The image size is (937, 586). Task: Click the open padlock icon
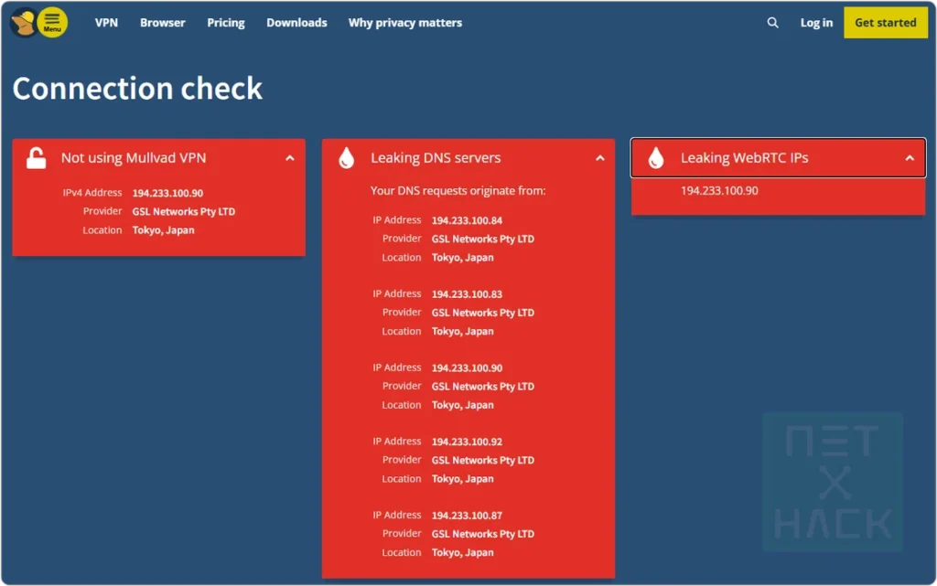click(x=37, y=157)
